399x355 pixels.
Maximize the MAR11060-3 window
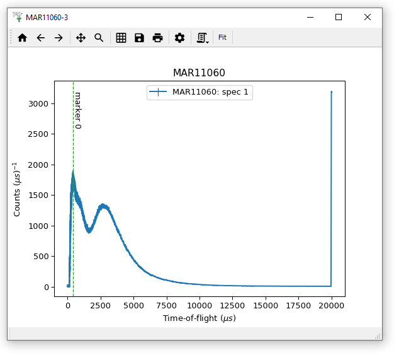339,17
